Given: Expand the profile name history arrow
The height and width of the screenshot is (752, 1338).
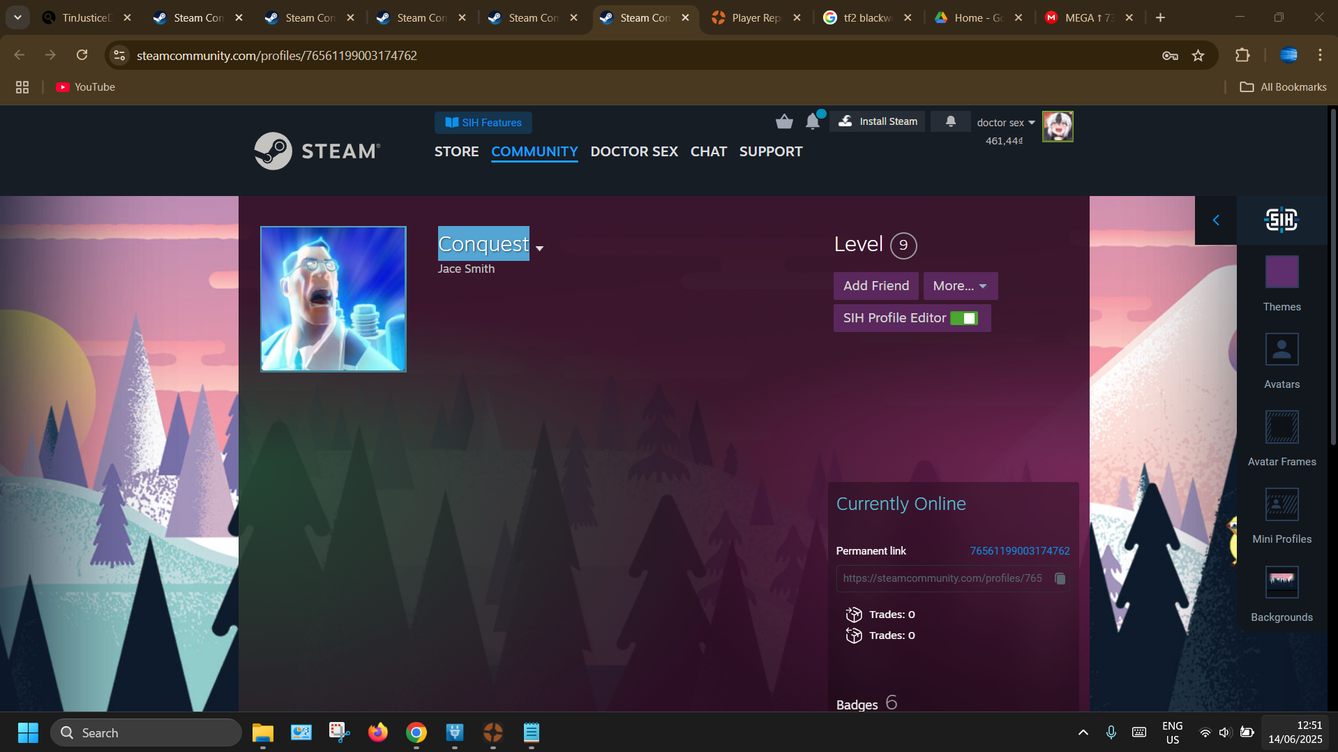Looking at the screenshot, I should pyautogui.click(x=539, y=248).
